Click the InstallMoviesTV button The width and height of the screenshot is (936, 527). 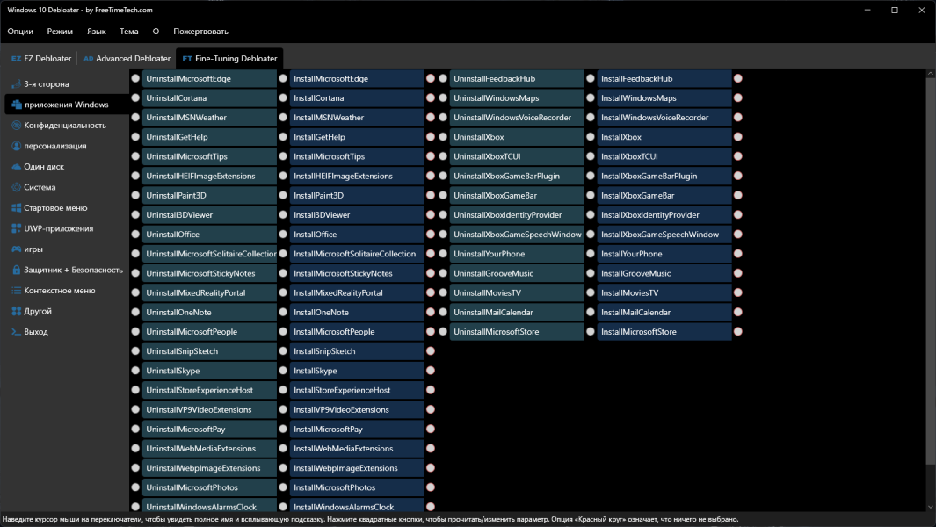click(x=664, y=292)
